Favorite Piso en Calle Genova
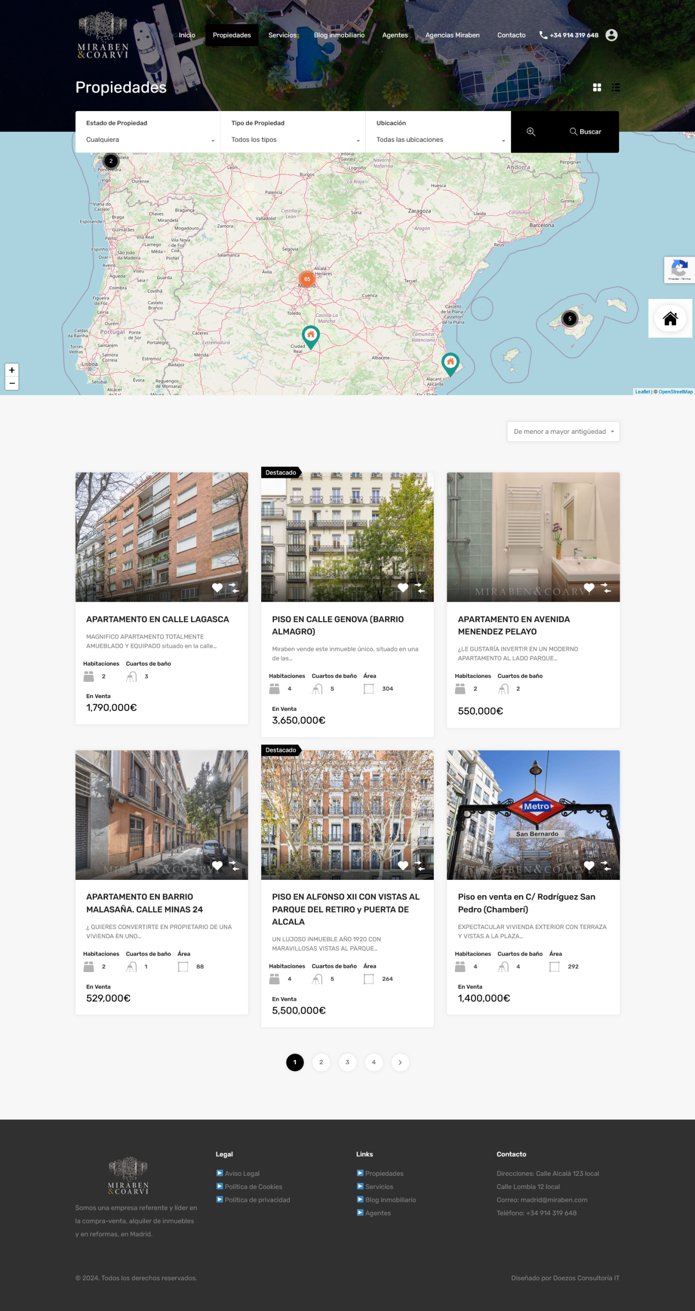 (x=403, y=588)
